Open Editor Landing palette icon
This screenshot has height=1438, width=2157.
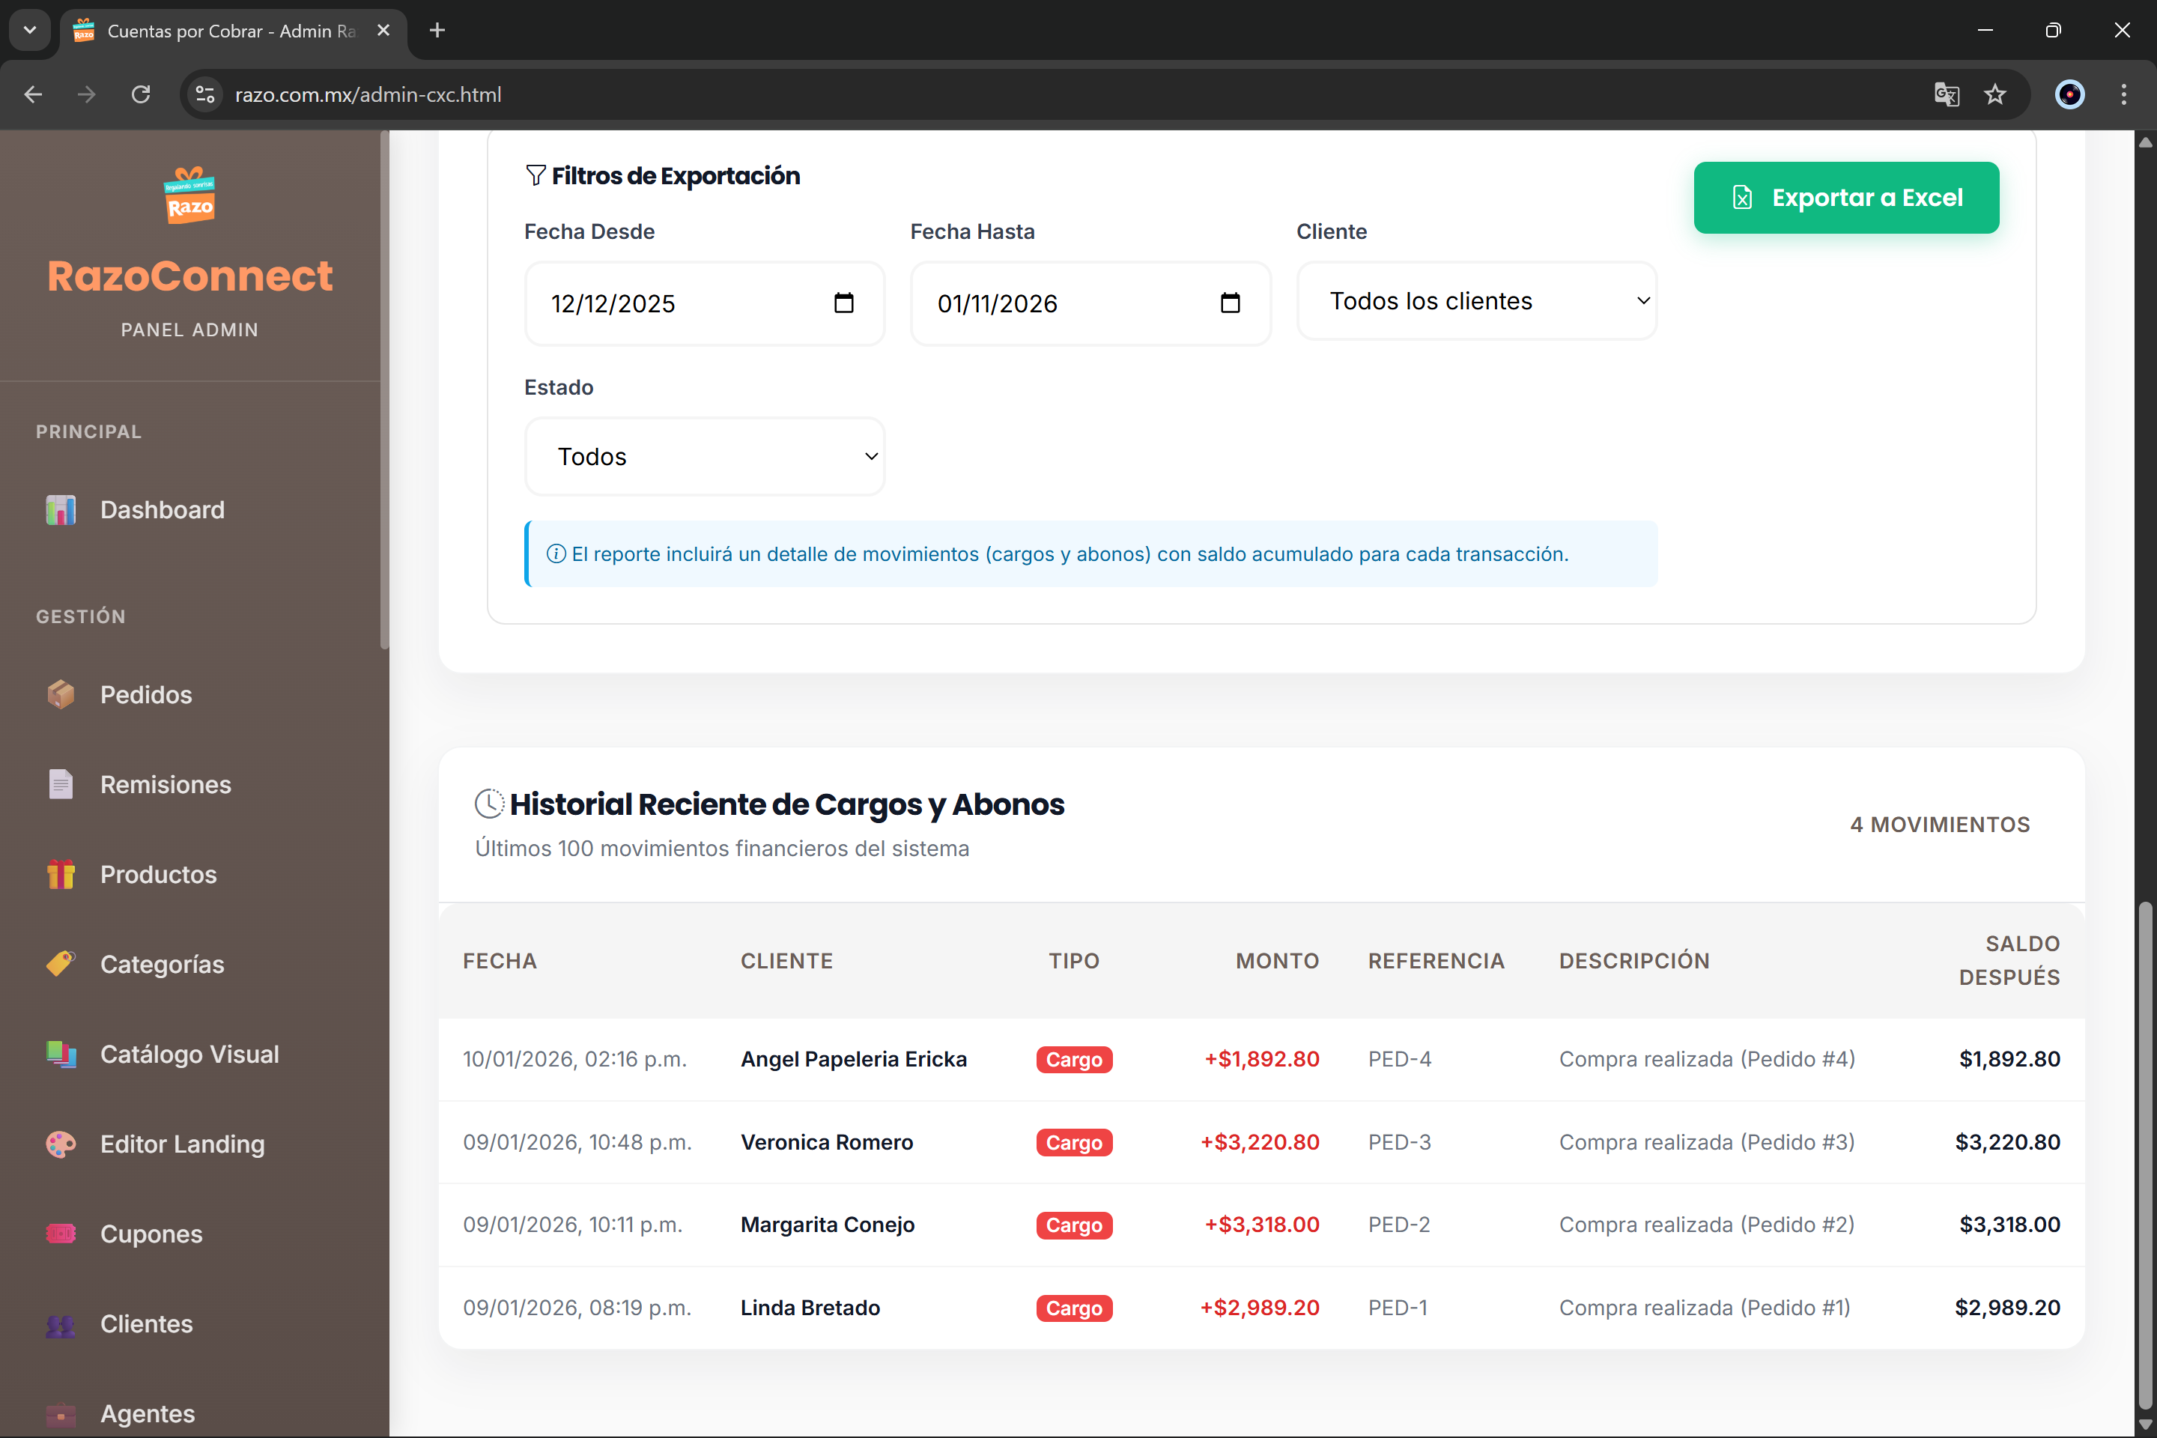[61, 1144]
